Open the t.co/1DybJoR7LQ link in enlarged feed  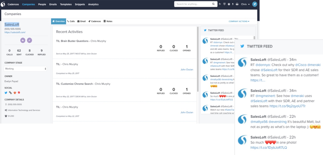coord(269,147)
